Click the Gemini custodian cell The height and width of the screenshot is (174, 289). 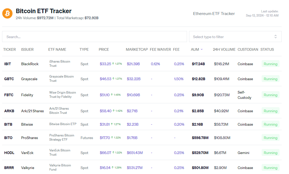point(244,153)
